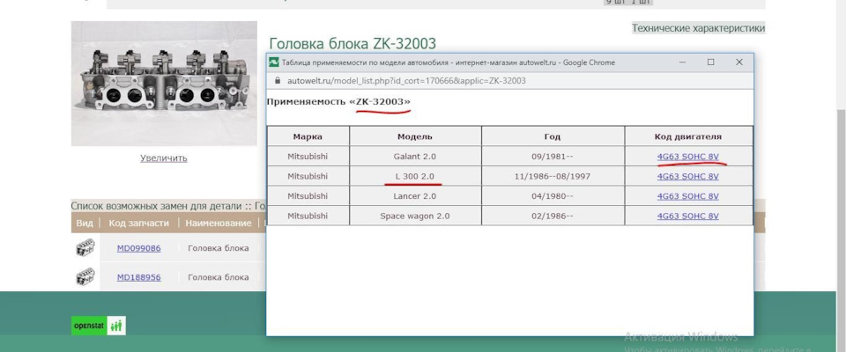Screen dimensions: 846x352
Task: Click Головка блока in the MD188956 row
Action: 219,277
